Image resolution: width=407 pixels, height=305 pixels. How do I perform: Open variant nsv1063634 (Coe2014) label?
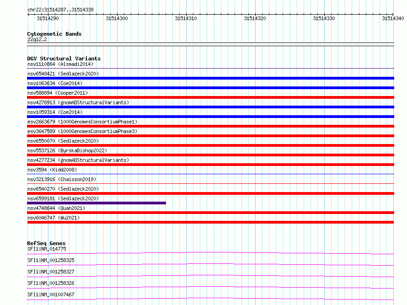(x=55, y=83)
